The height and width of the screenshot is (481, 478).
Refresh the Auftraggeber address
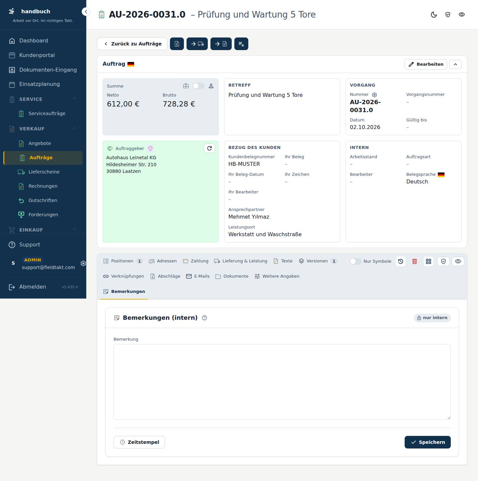209,148
